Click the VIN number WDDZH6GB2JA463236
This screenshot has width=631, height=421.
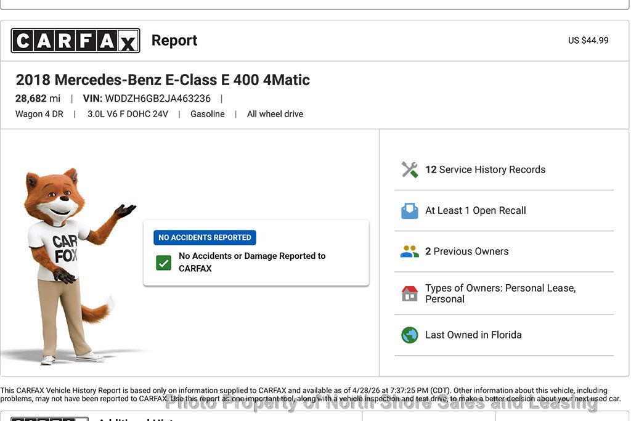coord(158,99)
